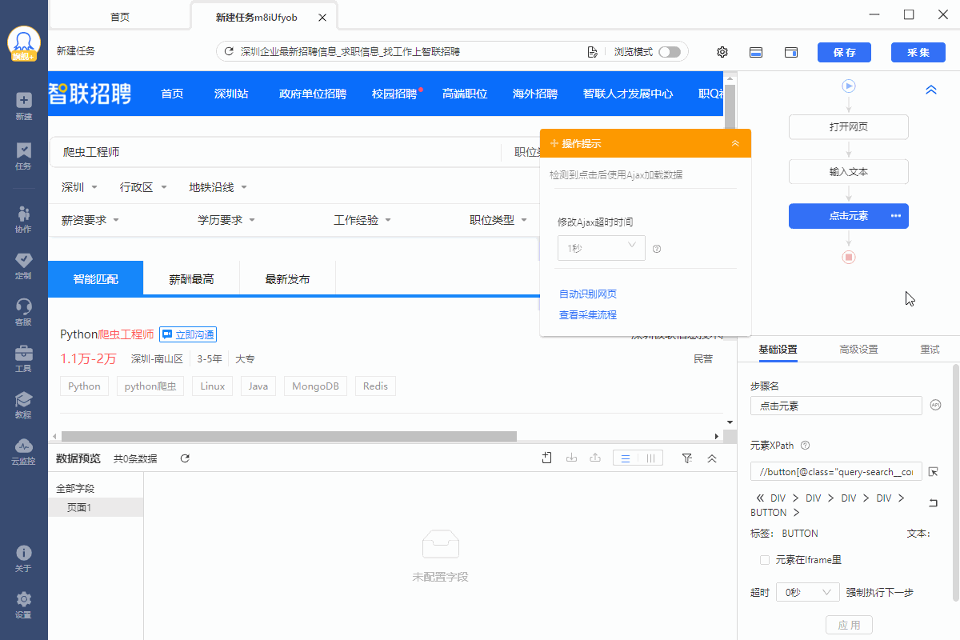The height and width of the screenshot is (640, 960).
Task: Check the 元素在Iframe里 checkbox
Action: point(765,560)
